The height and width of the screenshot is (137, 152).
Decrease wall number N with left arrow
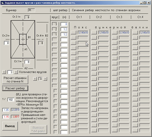tap(35, 79)
